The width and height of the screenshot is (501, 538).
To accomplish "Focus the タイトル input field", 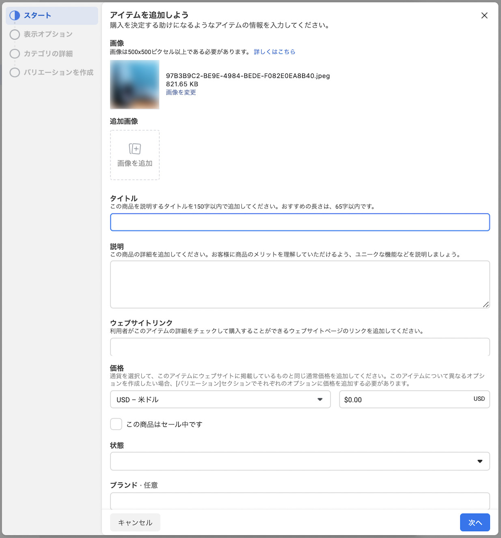I will (x=300, y=222).
